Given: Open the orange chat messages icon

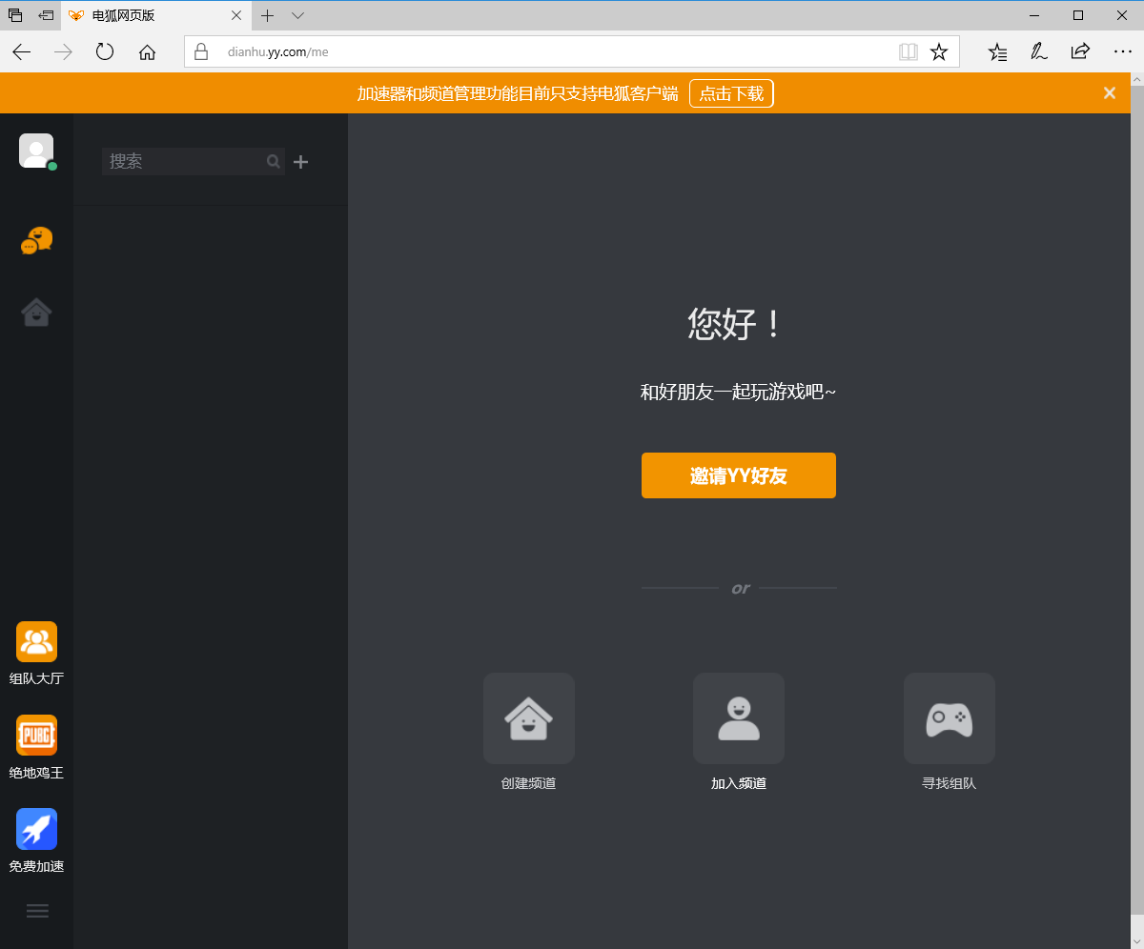Looking at the screenshot, I should [36, 240].
